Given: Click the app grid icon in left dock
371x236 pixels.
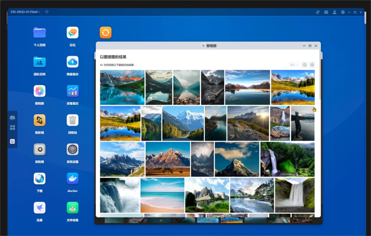Looking at the screenshot, I should tap(12, 128).
